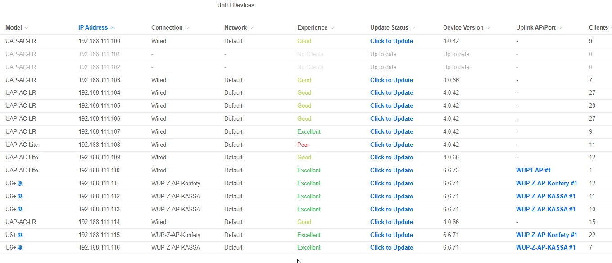
Task: Sort by the Network column header
Action: click(x=236, y=28)
